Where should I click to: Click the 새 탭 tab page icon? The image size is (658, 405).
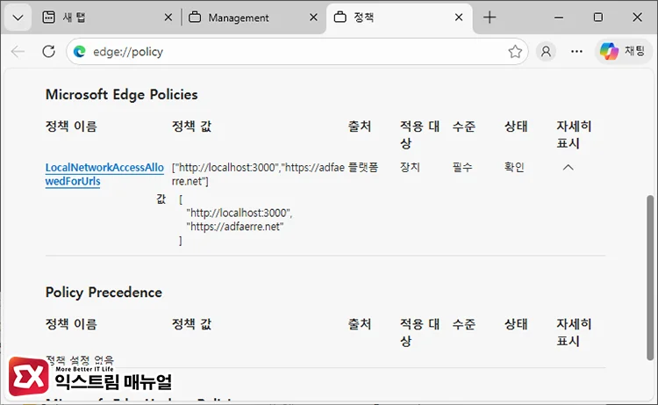(x=48, y=18)
